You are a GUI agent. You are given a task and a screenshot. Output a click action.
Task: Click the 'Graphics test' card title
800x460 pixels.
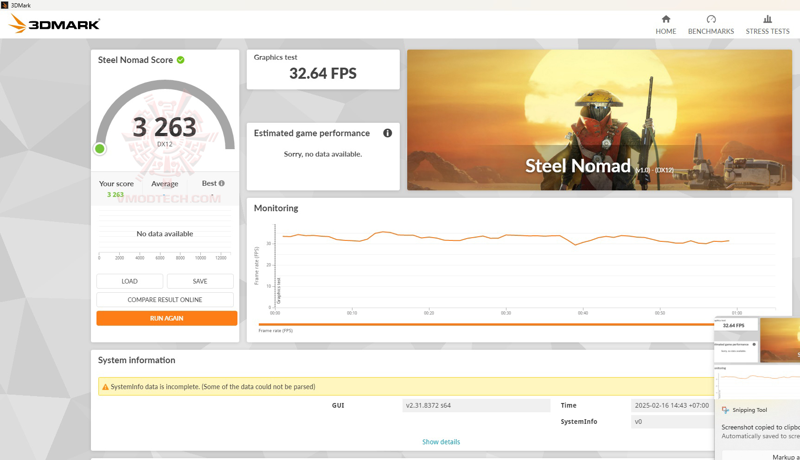[275, 57]
